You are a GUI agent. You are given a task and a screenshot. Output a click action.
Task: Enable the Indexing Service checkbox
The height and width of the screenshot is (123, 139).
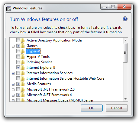(x=18, y=62)
